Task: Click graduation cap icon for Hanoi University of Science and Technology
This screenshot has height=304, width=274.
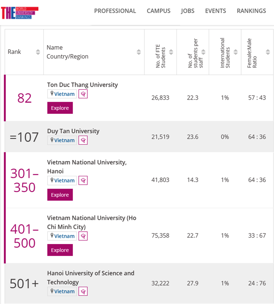Action: 83,291
